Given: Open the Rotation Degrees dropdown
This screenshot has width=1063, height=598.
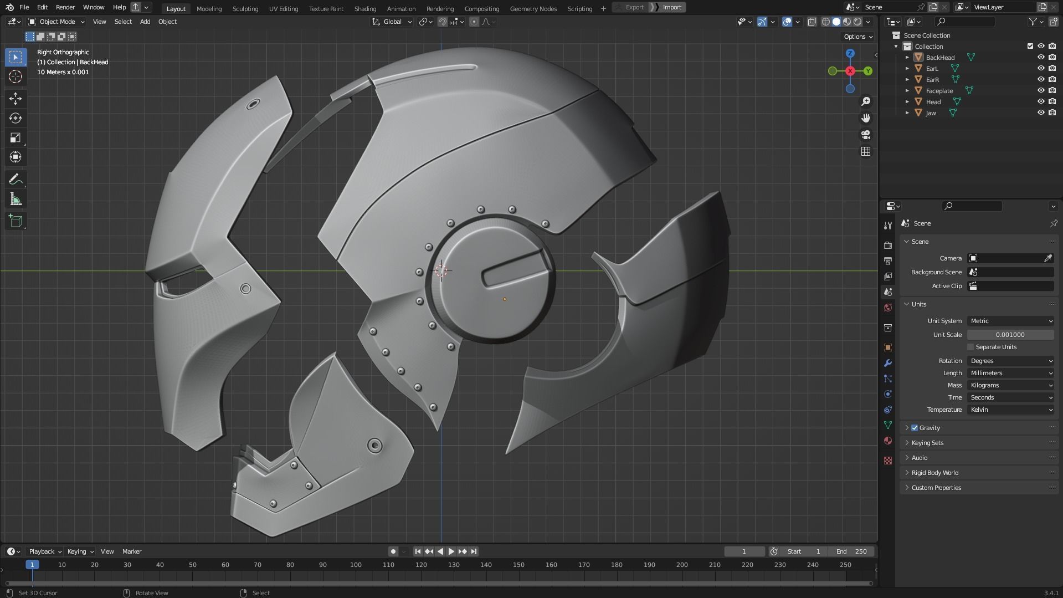Looking at the screenshot, I should click(x=1011, y=361).
